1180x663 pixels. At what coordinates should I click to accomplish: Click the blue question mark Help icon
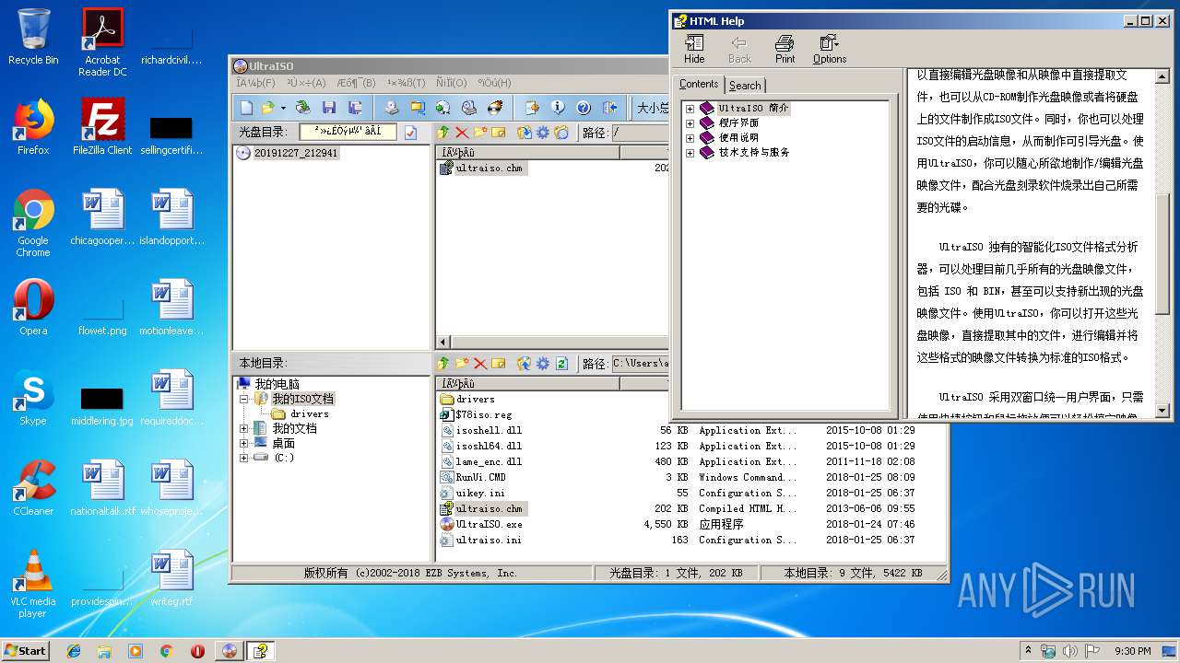tap(584, 108)
